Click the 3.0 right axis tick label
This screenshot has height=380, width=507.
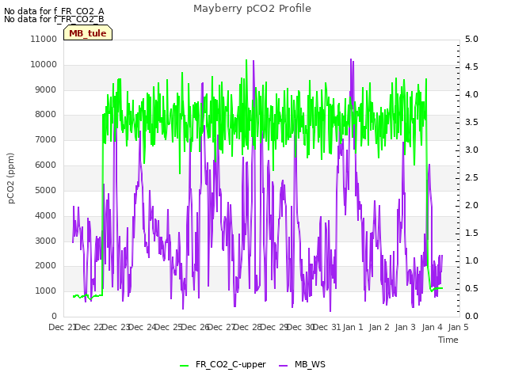[x=471, y=150]
